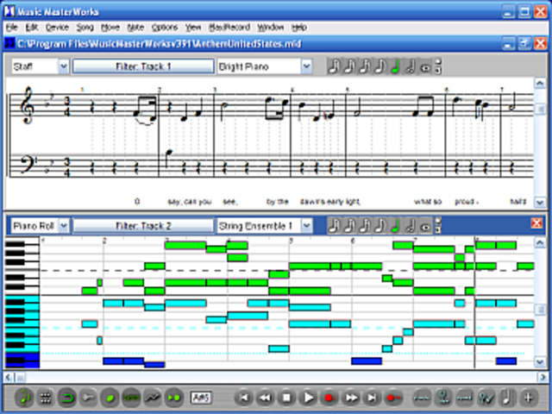Open the Options menu
The width and height of the screenshot is (552, 414).
pos(165,28)
